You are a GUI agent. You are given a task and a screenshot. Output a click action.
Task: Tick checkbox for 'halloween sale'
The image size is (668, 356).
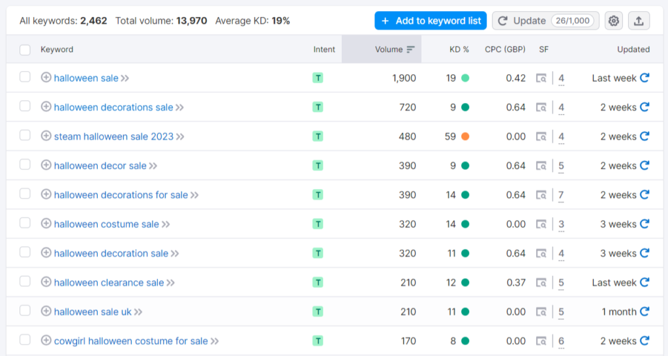coord(25,77)
